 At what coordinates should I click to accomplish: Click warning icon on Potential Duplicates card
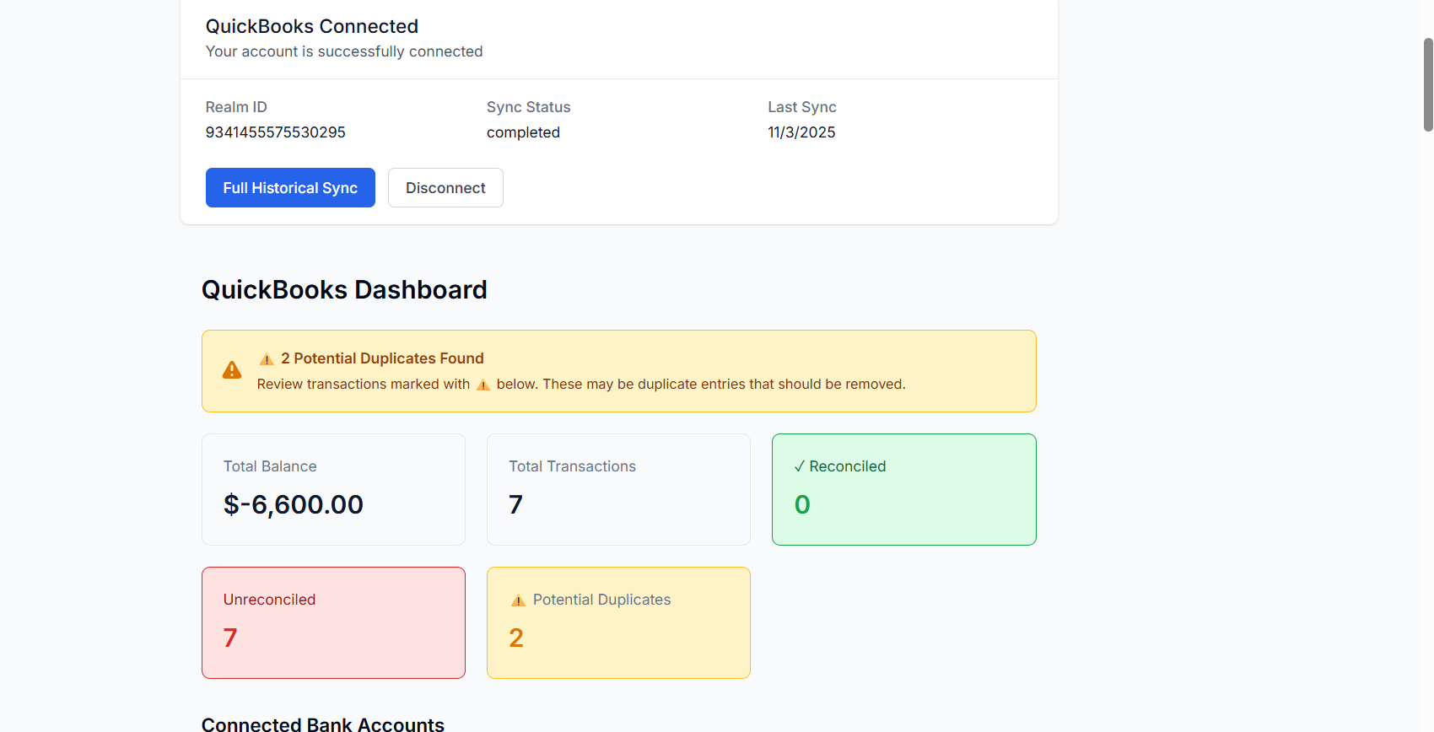518,600
